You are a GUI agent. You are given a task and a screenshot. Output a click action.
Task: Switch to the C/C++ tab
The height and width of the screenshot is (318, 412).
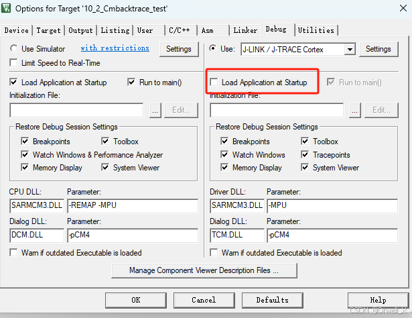tap(181, 30)
